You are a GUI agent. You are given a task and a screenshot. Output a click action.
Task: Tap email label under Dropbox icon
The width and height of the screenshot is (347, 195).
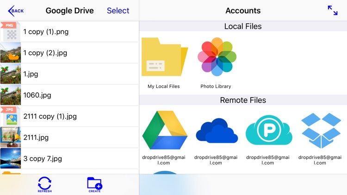pyautogui.click(x=320, y=160)
